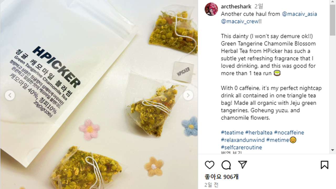The image size is (336, 189).
Task: Open the #nocaffeine hashtag
Action: point(289,133)
